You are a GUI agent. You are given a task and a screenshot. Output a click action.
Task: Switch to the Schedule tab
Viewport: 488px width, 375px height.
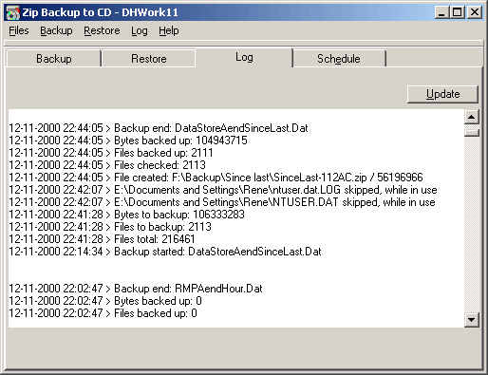pyautogui.click(x=339, y=59)
